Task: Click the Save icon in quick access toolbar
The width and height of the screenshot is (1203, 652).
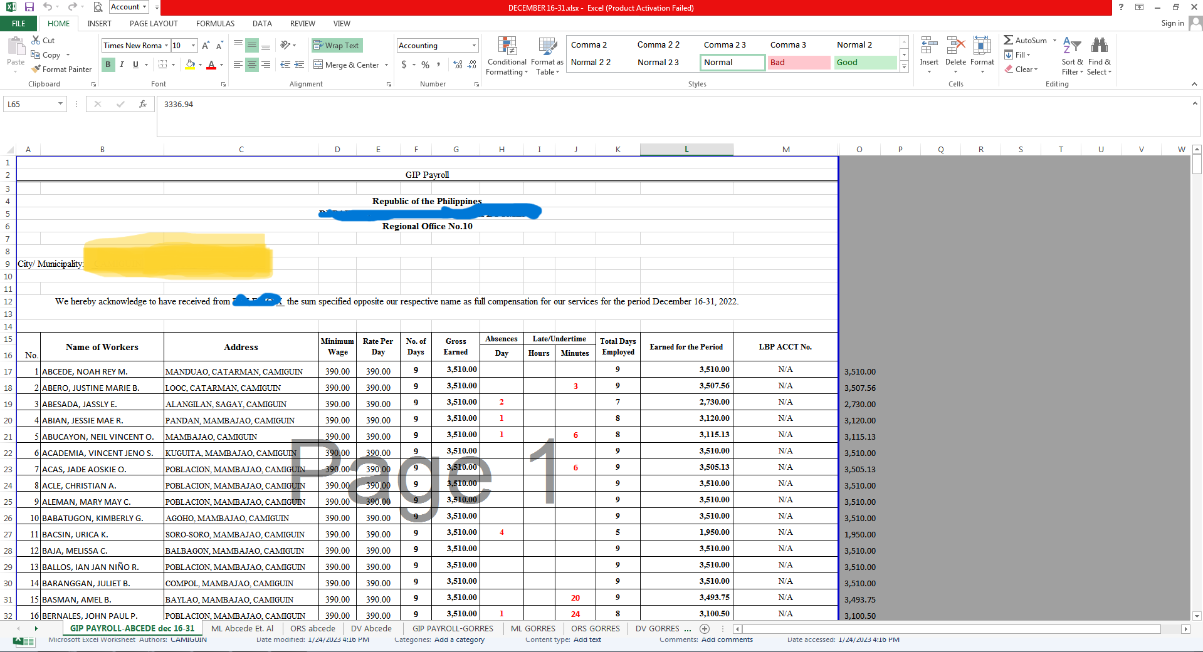Action: [x=29, y=7]
